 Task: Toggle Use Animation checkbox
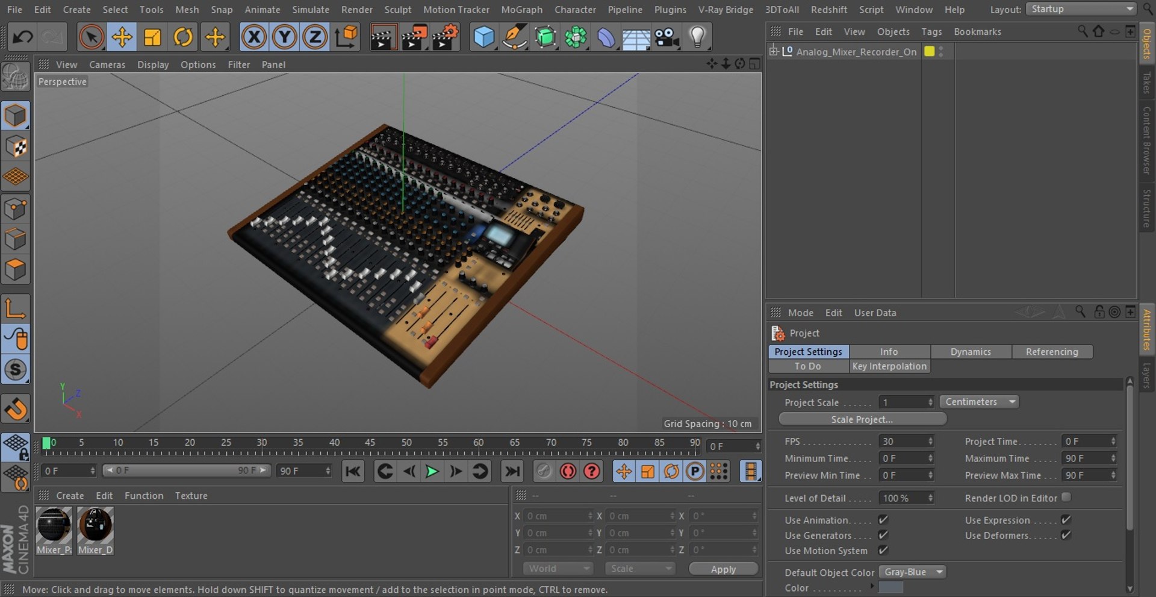pos(883,519)
